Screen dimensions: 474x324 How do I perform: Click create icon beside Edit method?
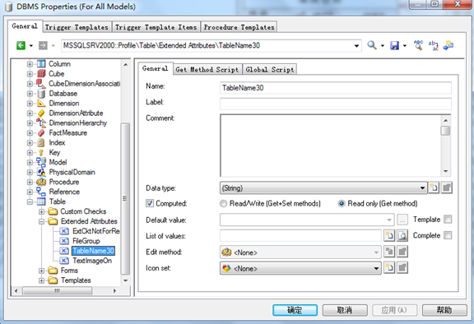tap(389, 252)
